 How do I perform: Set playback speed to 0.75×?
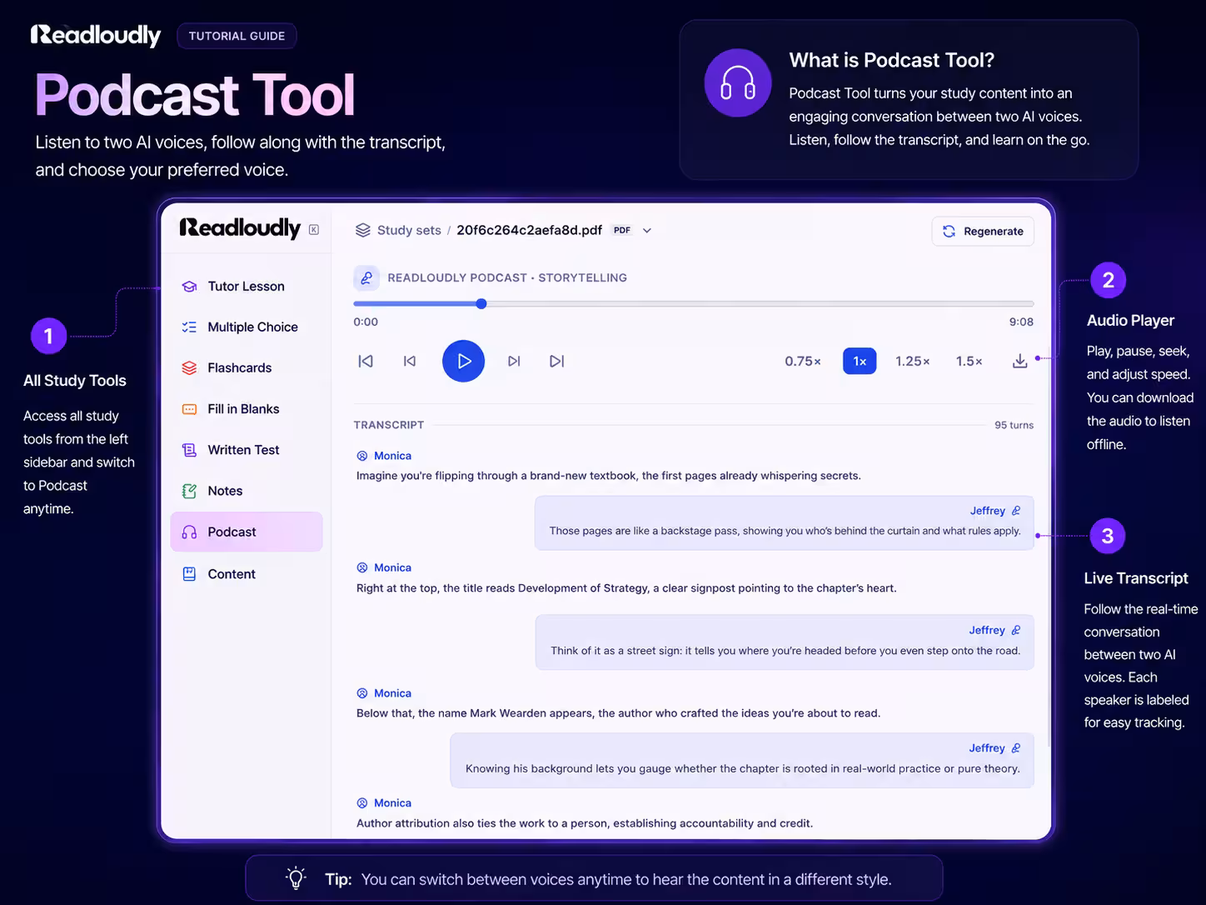tap(803, 361)
